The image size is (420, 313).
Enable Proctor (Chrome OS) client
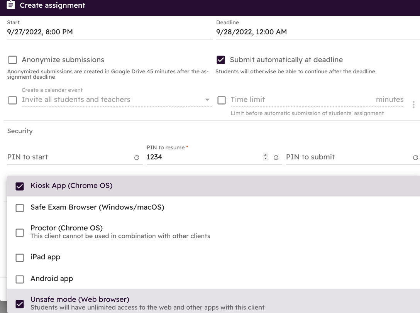(x=20, y=233)
